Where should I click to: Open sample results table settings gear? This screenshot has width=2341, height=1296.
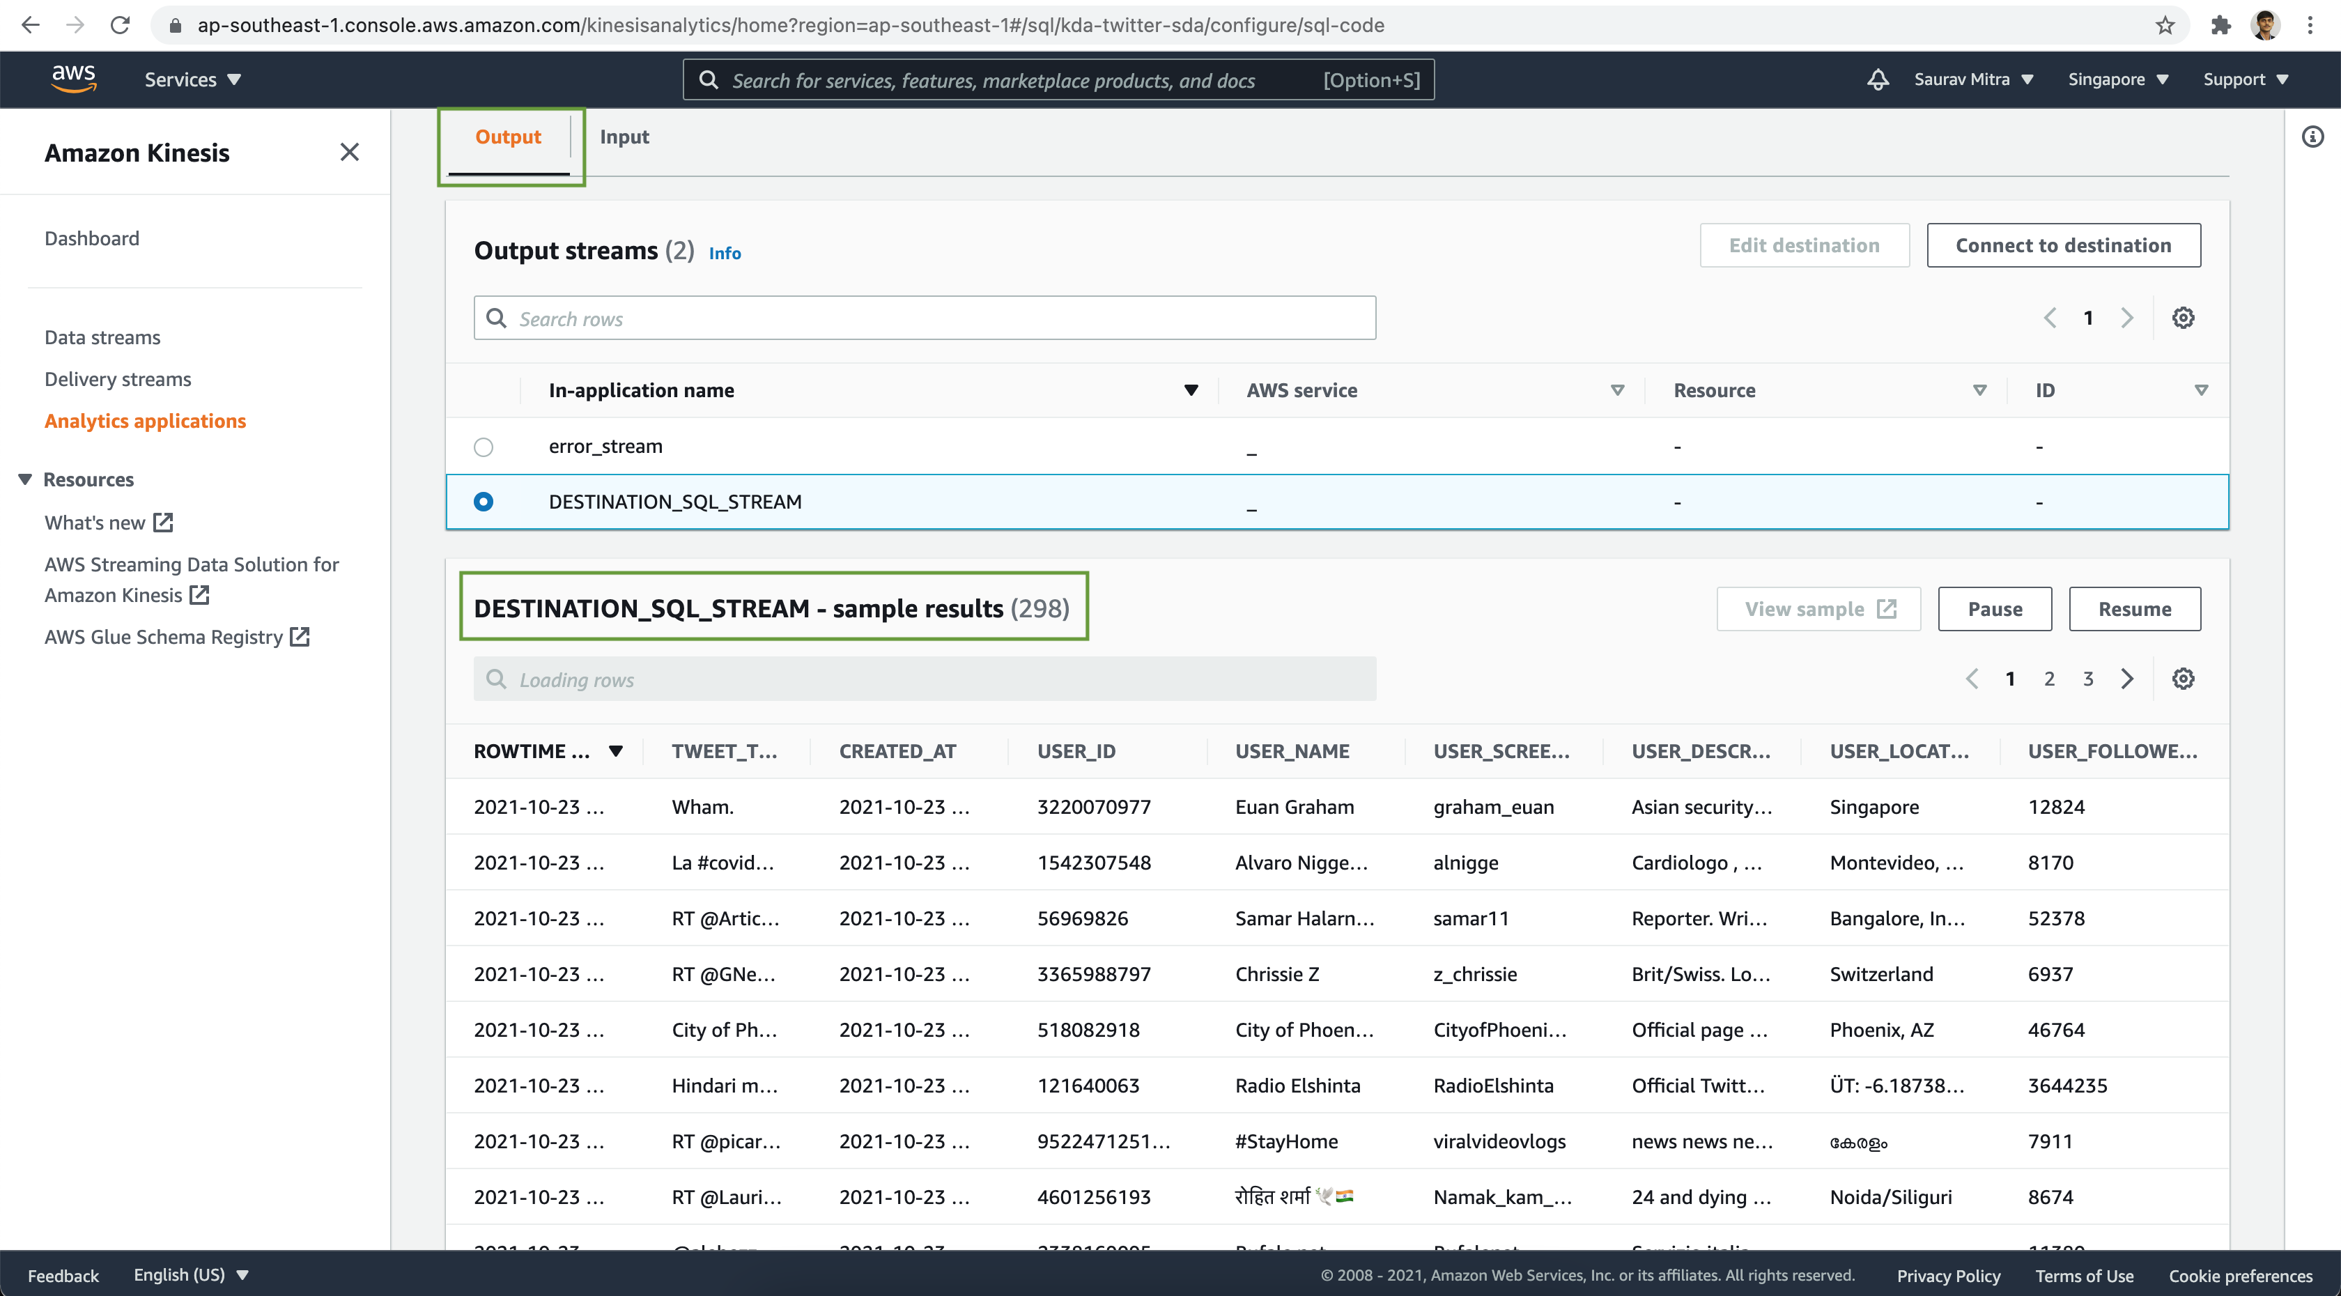(2183, 678)
